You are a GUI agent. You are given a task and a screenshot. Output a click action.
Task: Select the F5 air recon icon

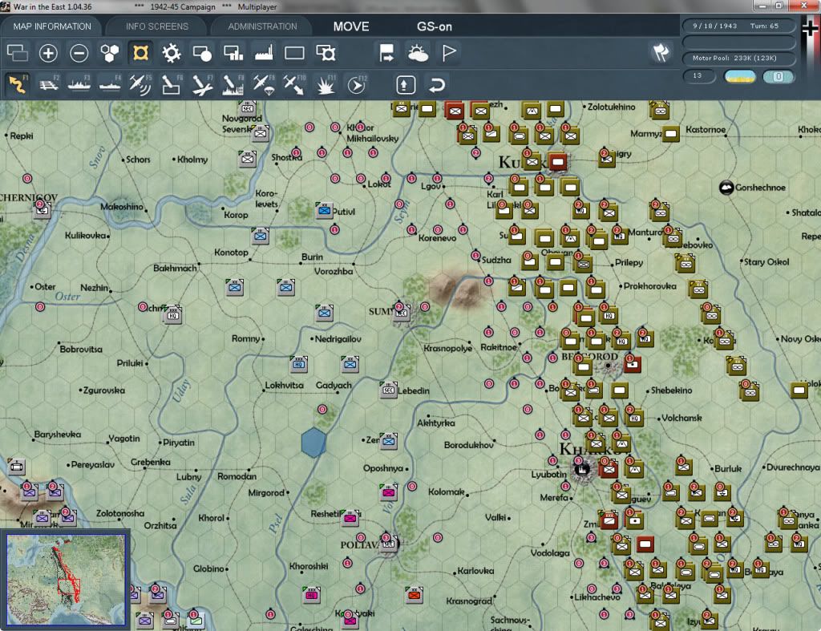pos(140,84)
